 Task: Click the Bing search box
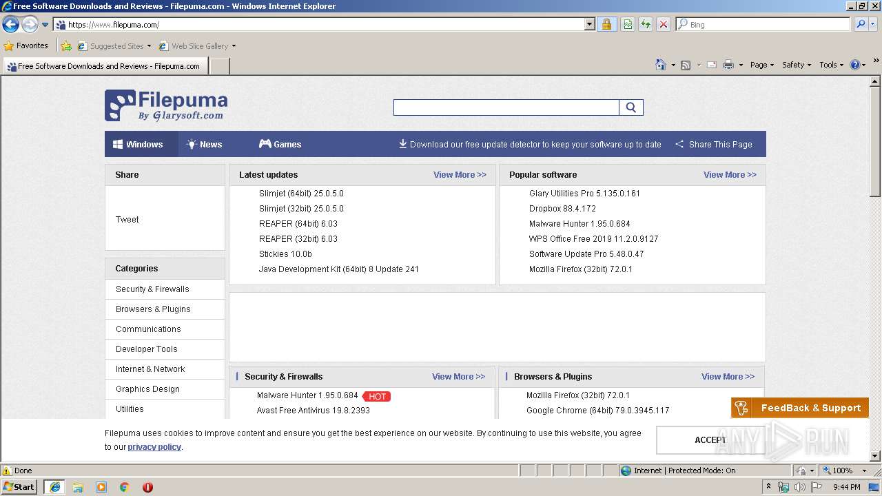tap(763, 25)
